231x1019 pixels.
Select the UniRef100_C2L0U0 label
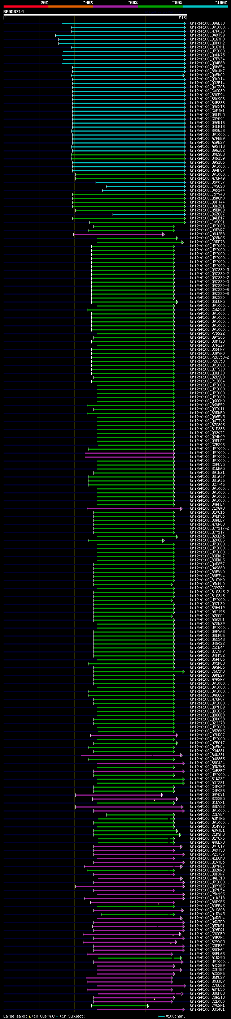[207, 1002]
